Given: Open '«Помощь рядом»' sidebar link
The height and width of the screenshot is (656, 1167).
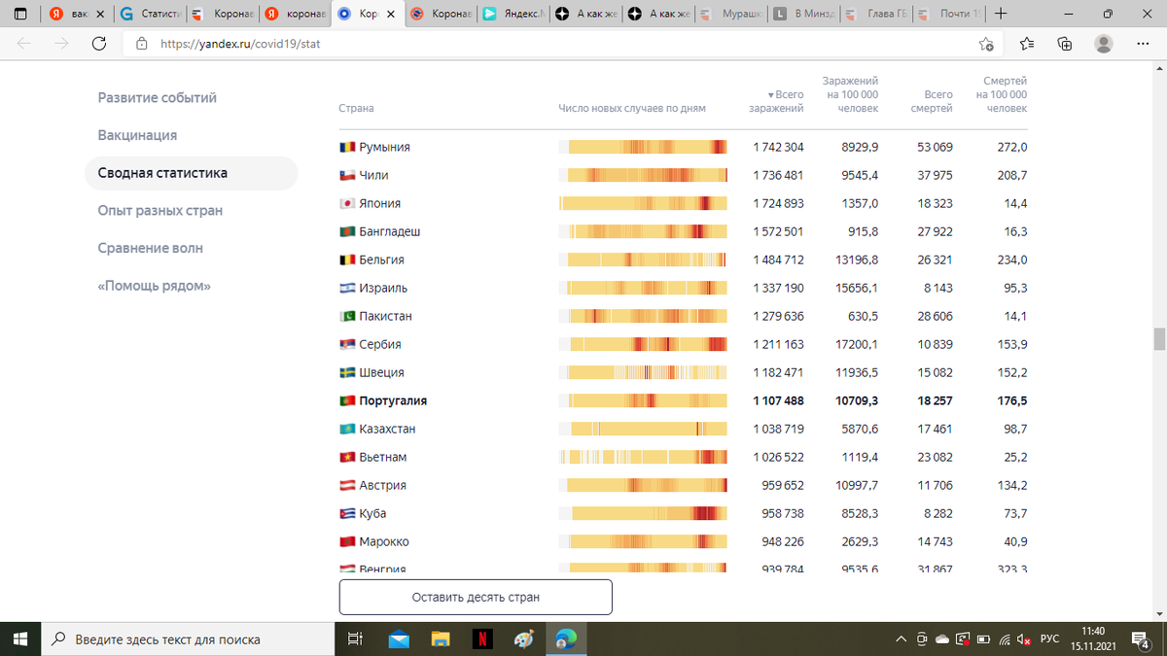Looking at the screenshot, I should pos(155,286).
